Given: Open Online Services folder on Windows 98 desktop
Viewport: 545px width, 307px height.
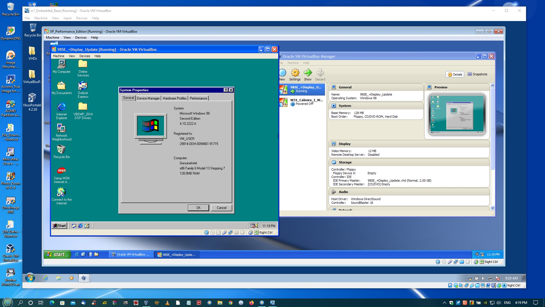Looking at the screenshot, I should pyautogui.click(x=83, y=68).
